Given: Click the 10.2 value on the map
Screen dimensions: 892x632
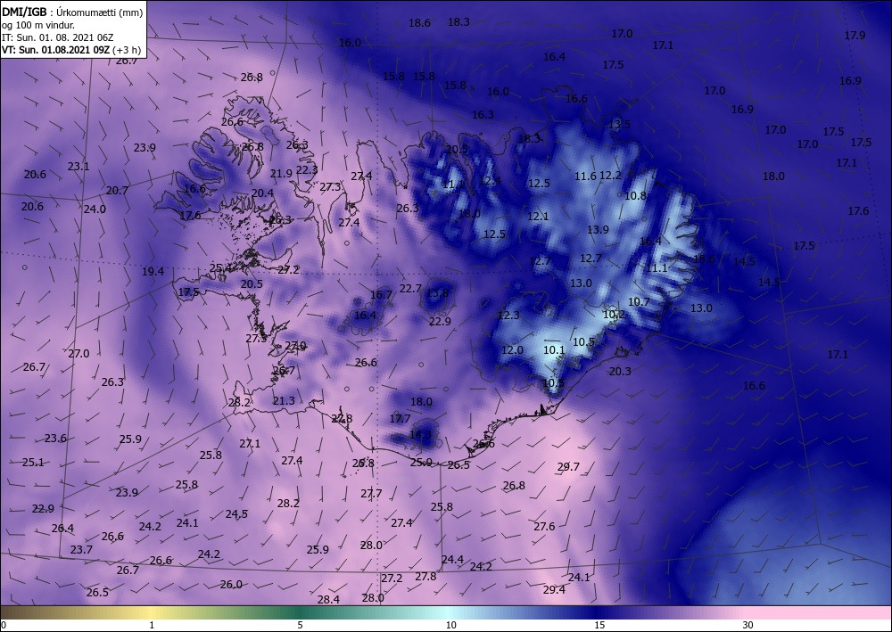Looking at the screenshot, I should [x=614, y=314].
